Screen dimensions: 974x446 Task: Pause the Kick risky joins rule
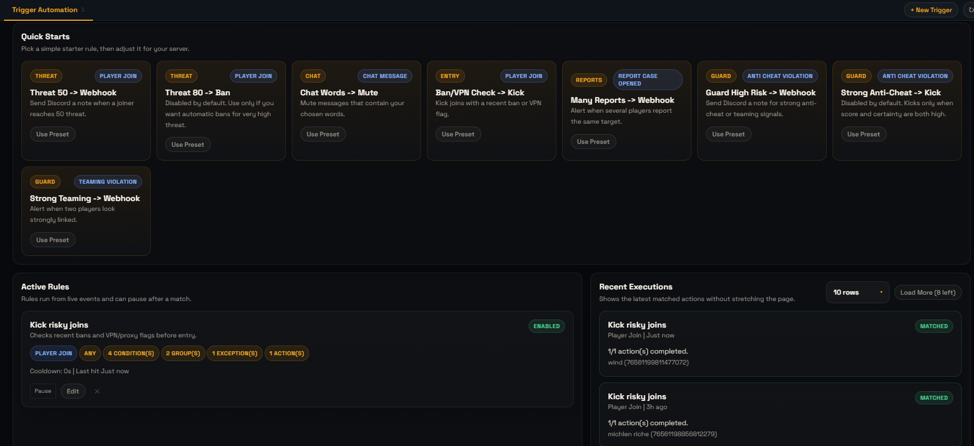point(43,391)
